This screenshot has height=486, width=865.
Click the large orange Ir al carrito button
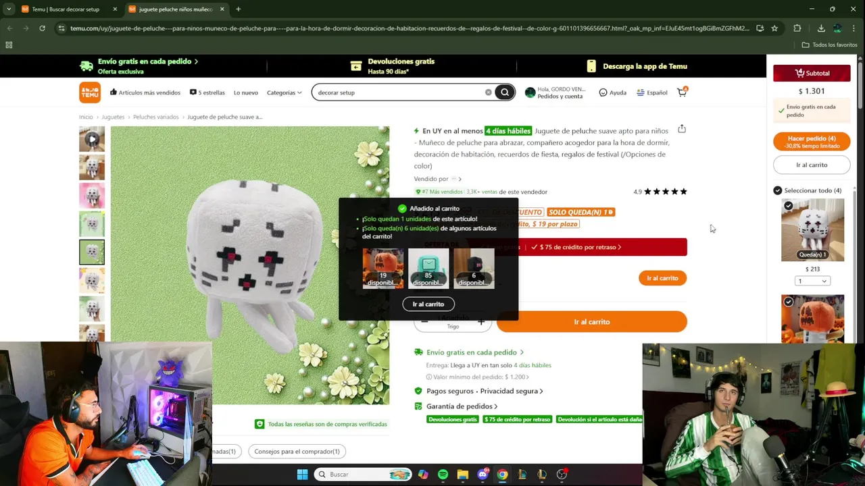[592, 322]
